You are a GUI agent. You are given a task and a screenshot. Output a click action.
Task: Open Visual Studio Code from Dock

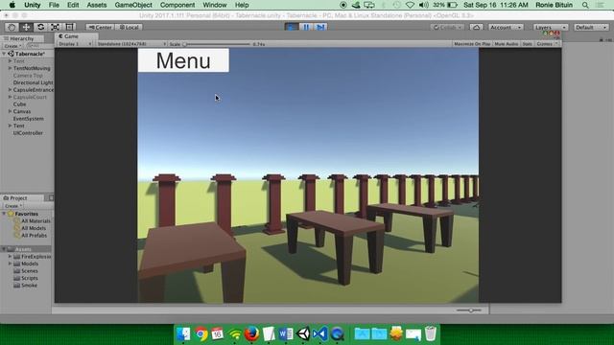319,334
